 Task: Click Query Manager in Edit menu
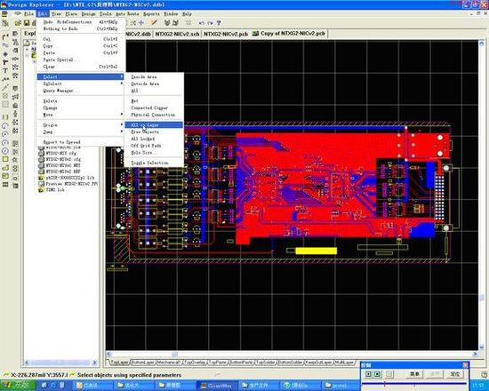80,91
